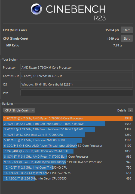Click the CPU (Multi Core) label
This screenshot has height=194, width=135.
pos(15,30)
